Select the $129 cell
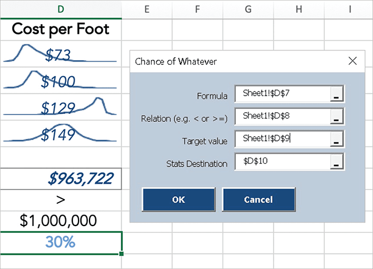 click(61, 107)
